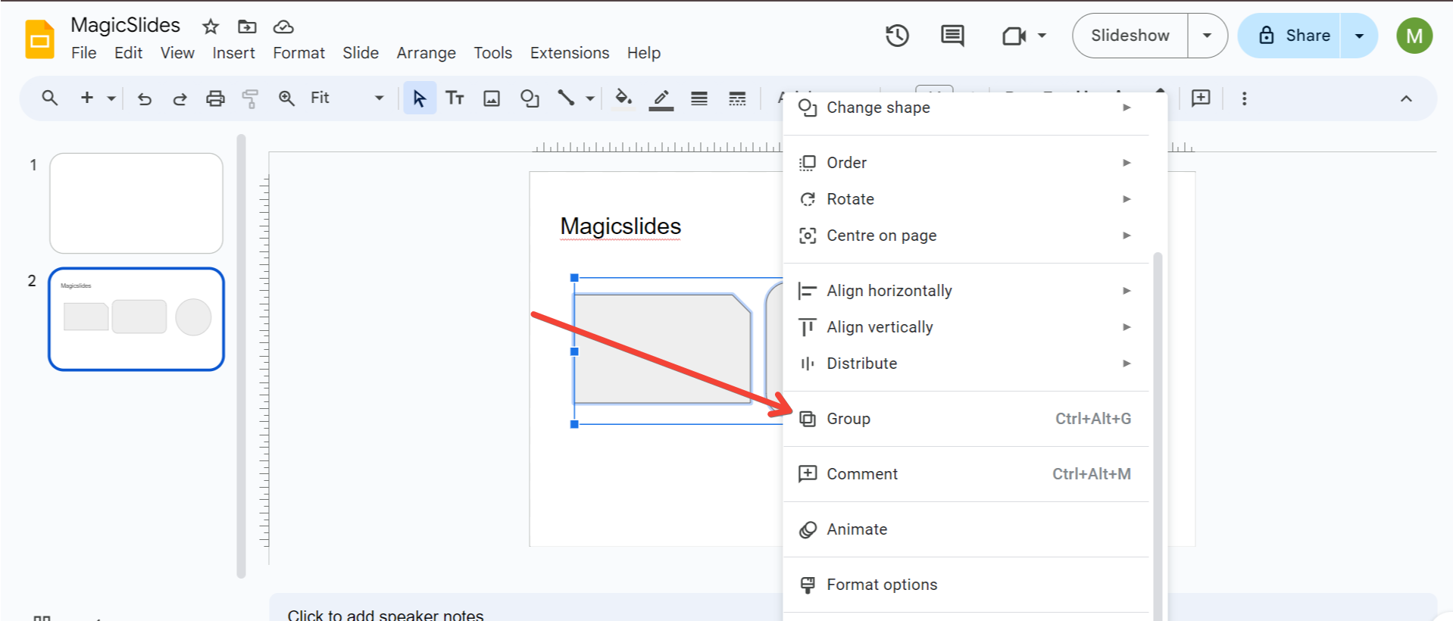Click the Share button
Image resolution: width=1453 pixels, height=621 pixels.
point(1294,36)
